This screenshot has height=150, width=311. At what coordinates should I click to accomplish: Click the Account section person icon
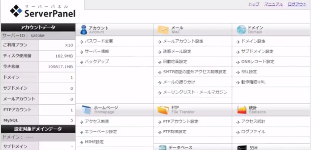point(83,30)
